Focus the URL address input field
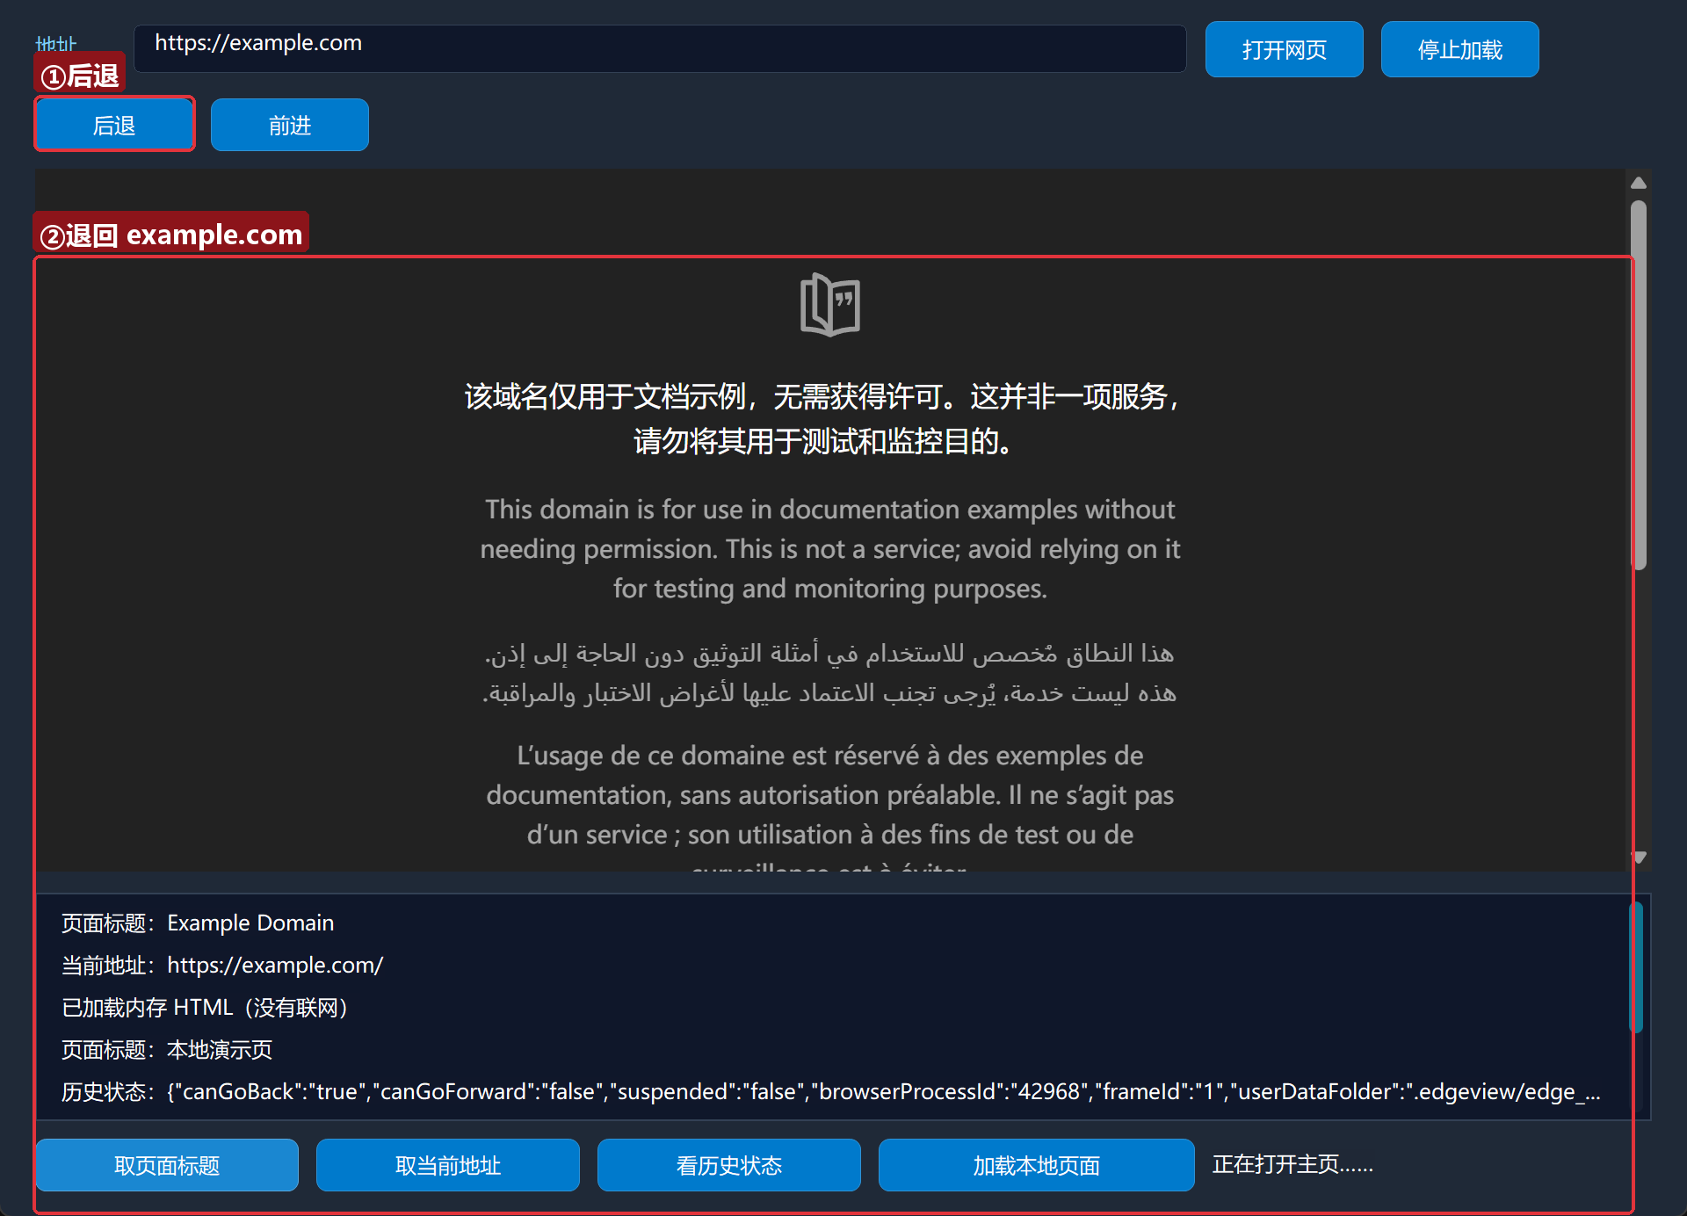The width and height of the screenshot is (1687, 1216). 660,48
